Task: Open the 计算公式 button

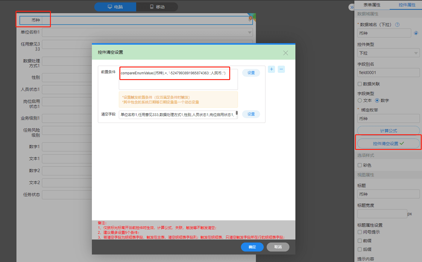Action: click(388, 131)
